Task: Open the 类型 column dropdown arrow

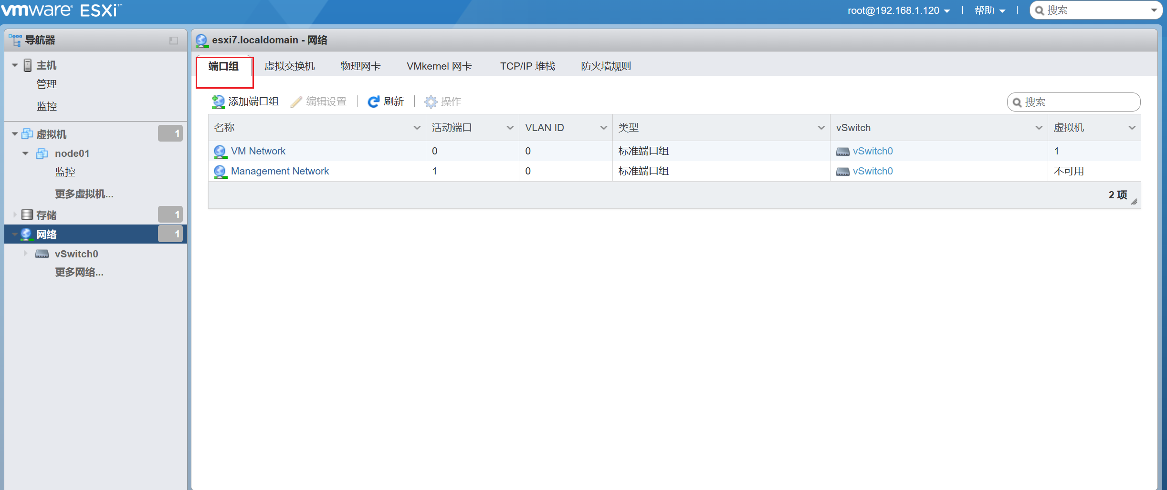Action: [x=821, y=128]
